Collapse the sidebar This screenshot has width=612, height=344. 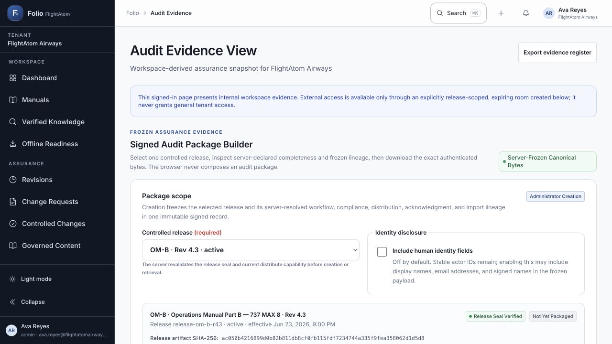[x=57, y=302]
